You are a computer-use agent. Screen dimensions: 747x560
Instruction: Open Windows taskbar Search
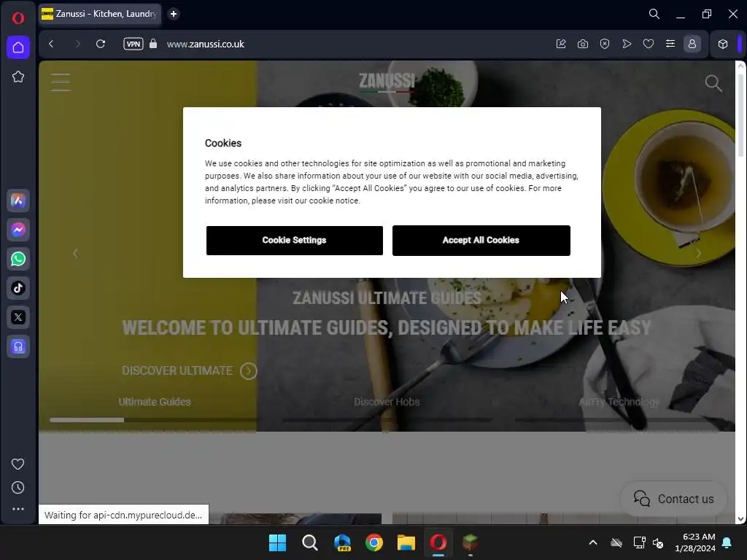[x=309, y=542]
